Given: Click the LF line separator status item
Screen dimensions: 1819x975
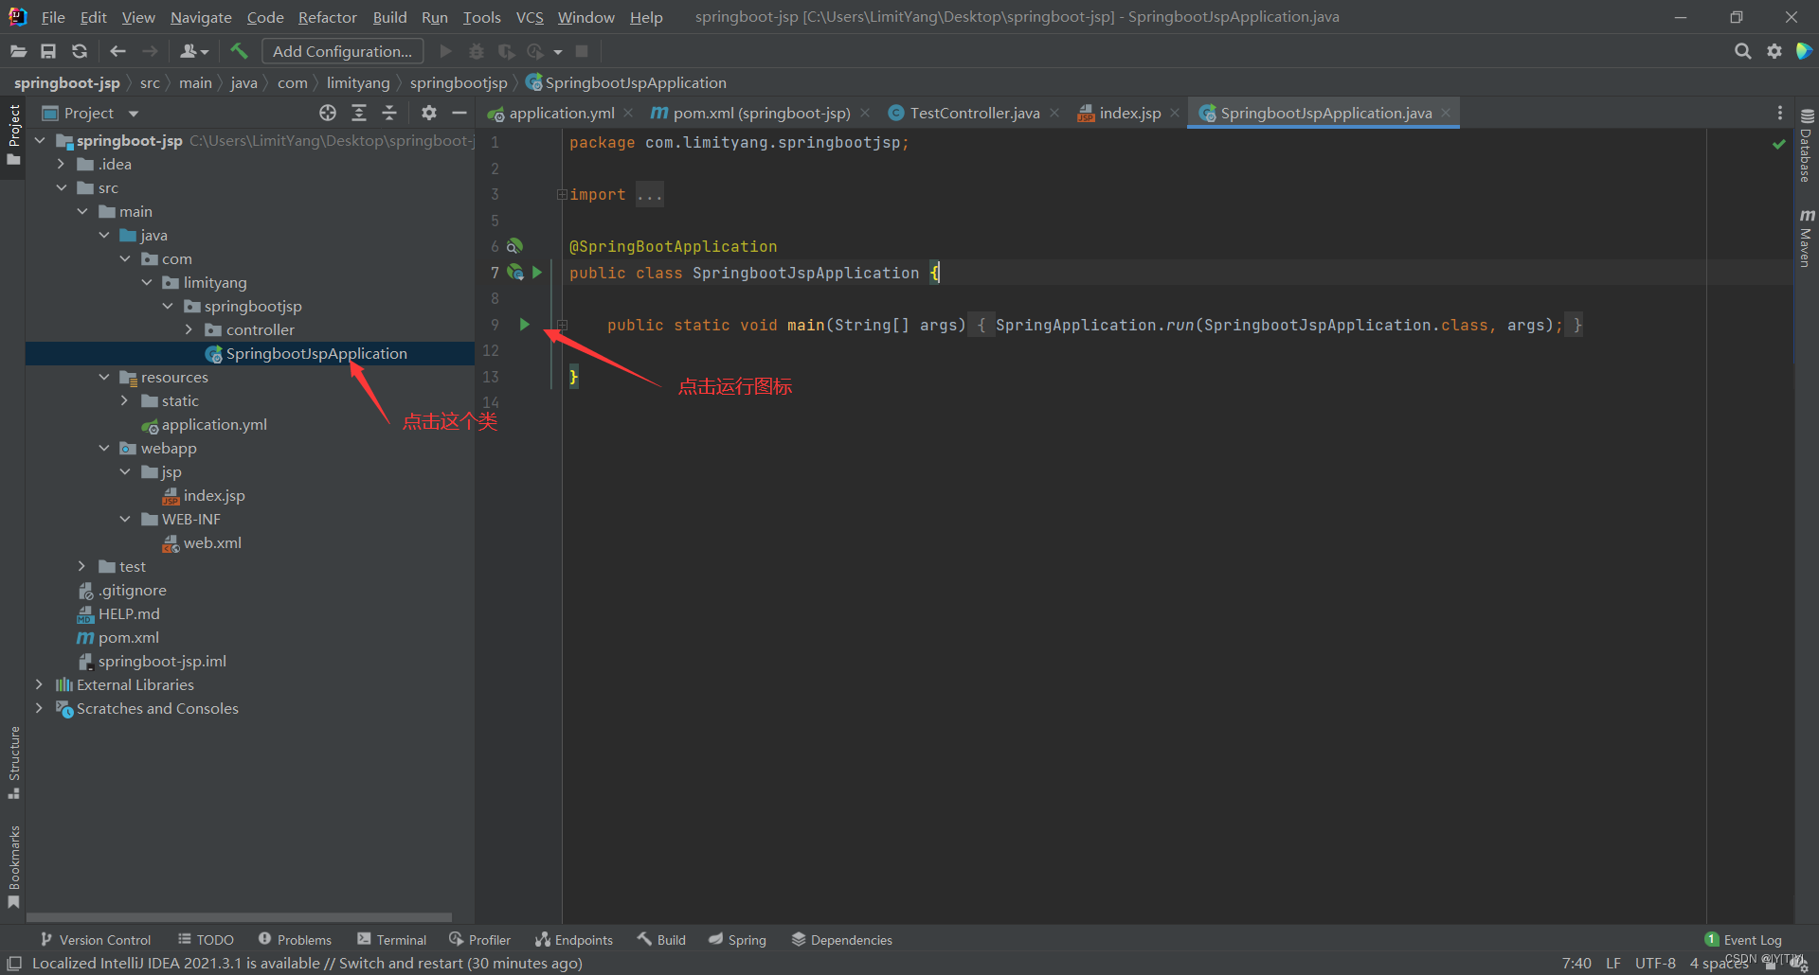Looking at the screenshot, I should pyautogui.click(x=1613, y=963).
